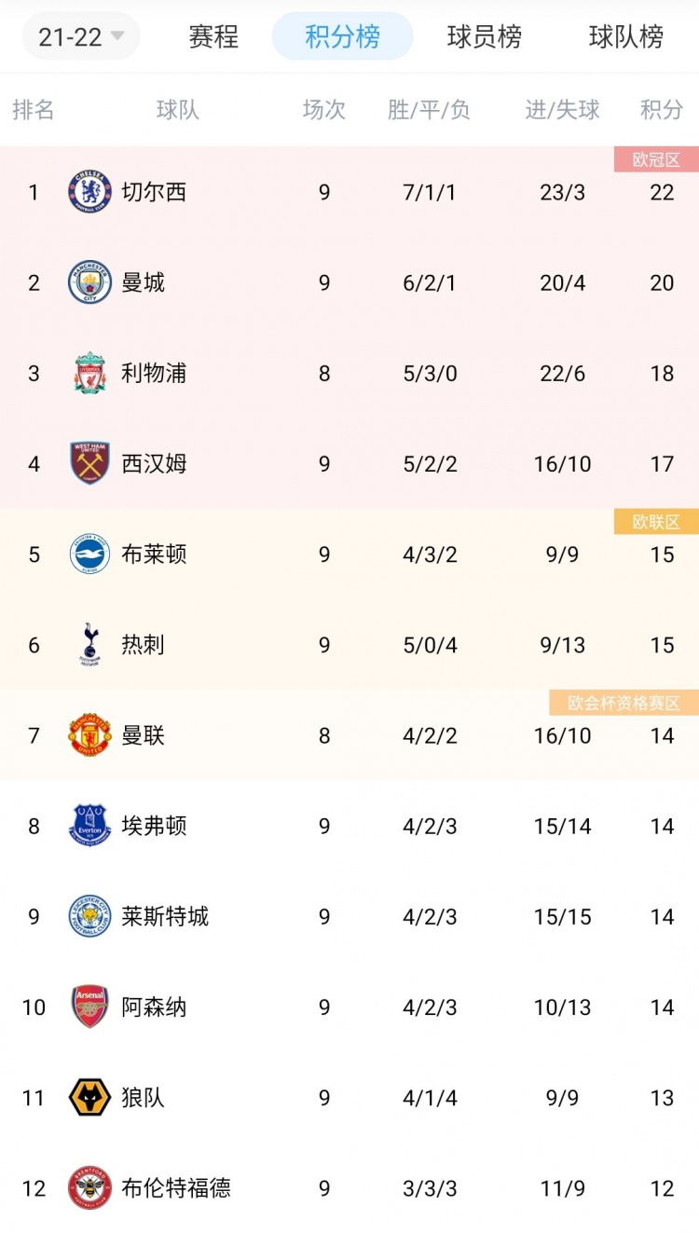
Task: Click the Manchester City badge icon
Action: point(89,282)
